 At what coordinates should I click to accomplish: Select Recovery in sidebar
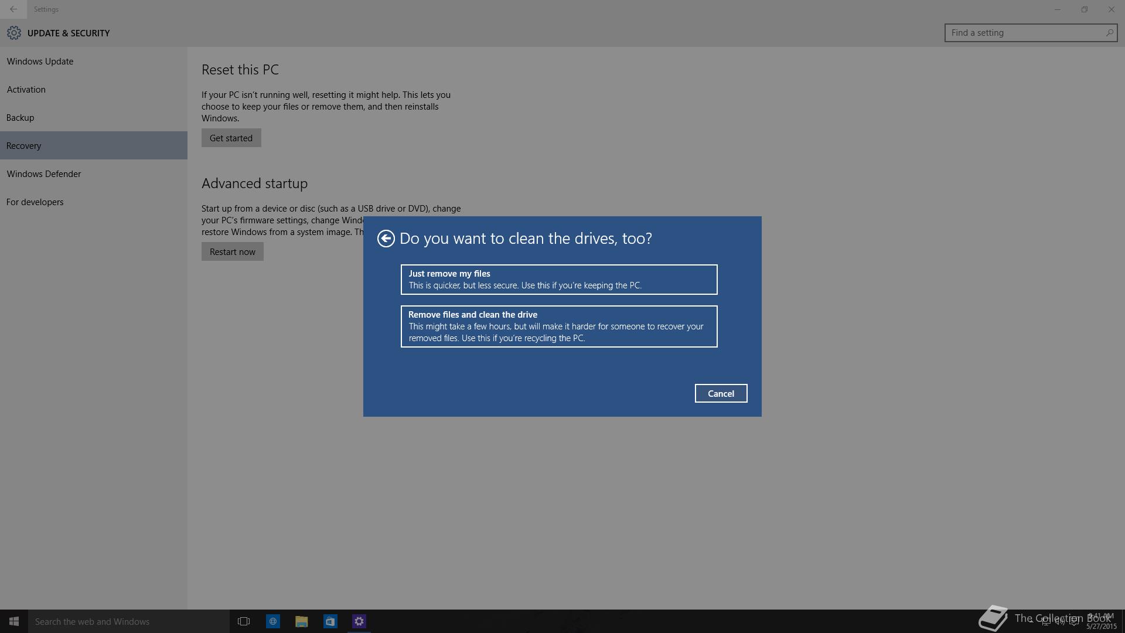[94, 145]
